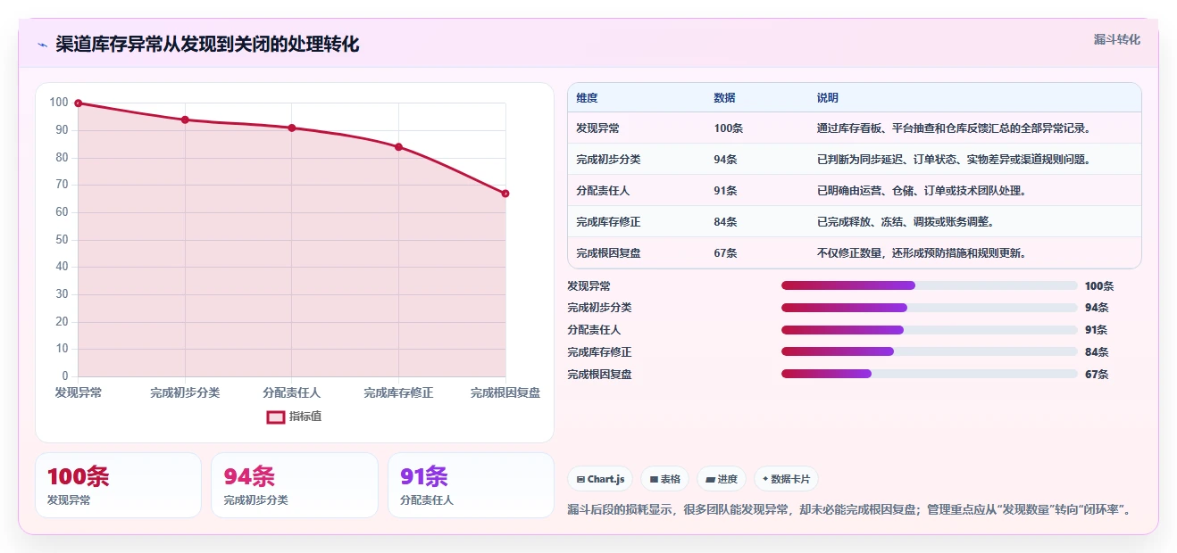Click the 数据 column header
The width and height of the screenshot is (1177, 553).
click(724, 98)
